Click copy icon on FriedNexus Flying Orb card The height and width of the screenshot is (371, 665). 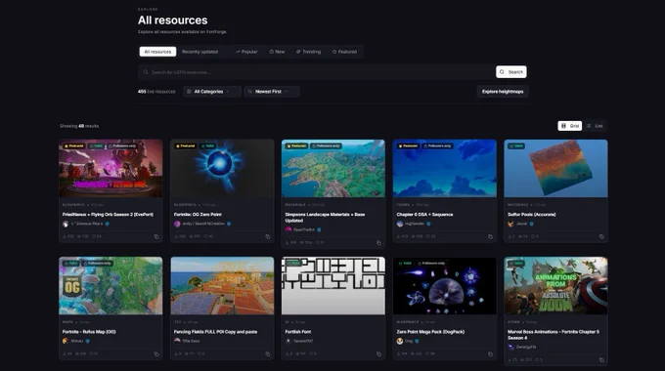pos(156,236)
